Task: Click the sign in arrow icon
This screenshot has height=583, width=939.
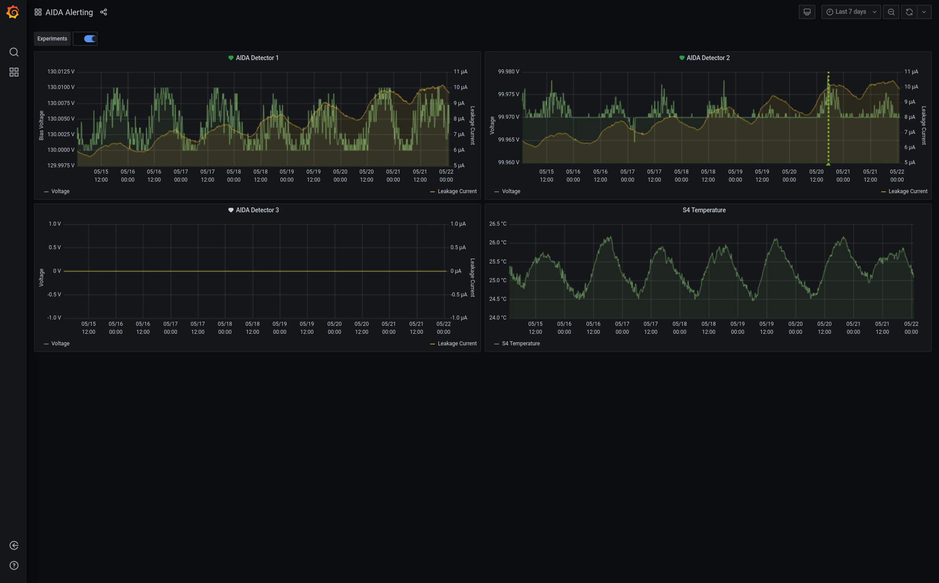Action: point(14,545)
